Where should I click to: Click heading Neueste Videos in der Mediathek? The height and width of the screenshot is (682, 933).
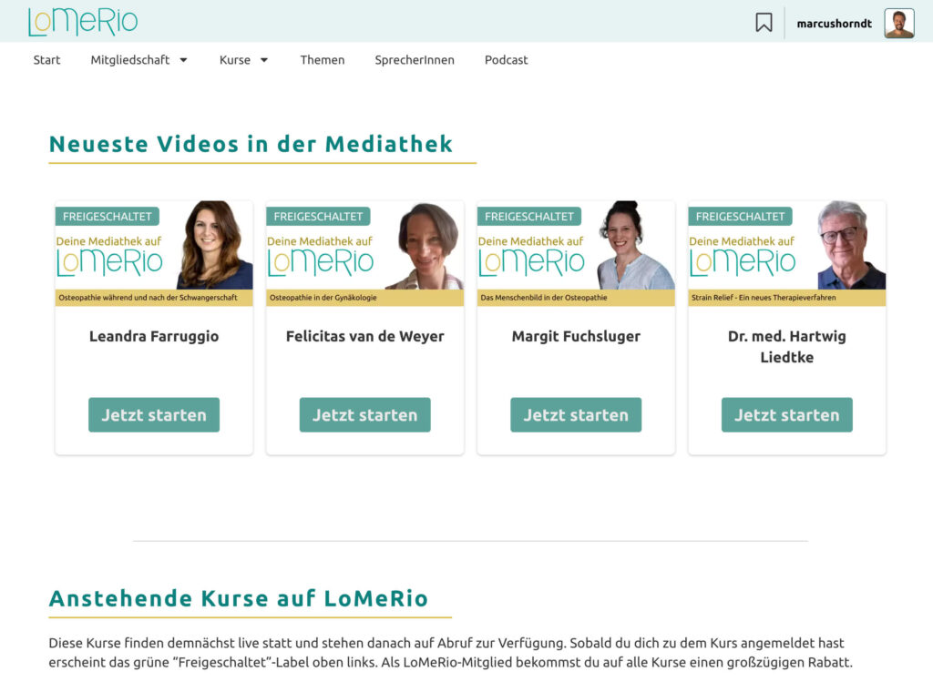pyautogui.click(x=251, y=144)
